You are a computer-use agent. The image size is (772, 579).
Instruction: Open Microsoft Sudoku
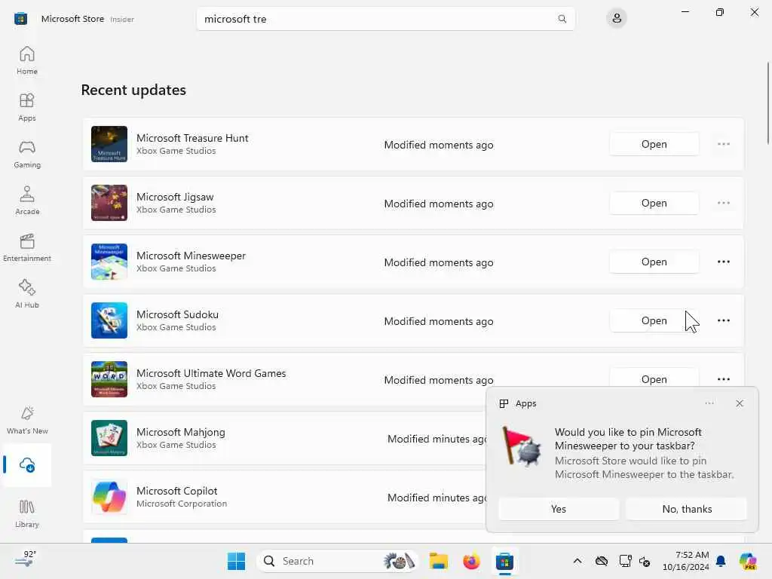tap(654, 320)
